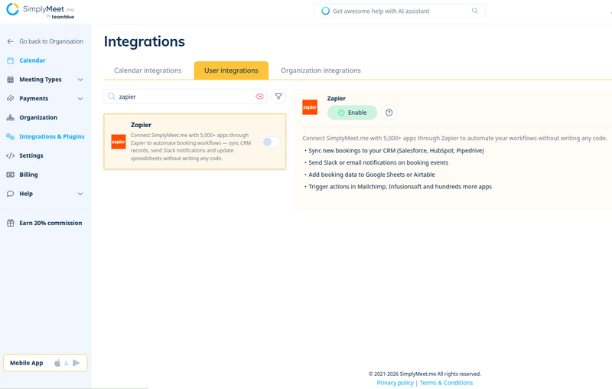Open the Privacy policy link

(395, 383)
